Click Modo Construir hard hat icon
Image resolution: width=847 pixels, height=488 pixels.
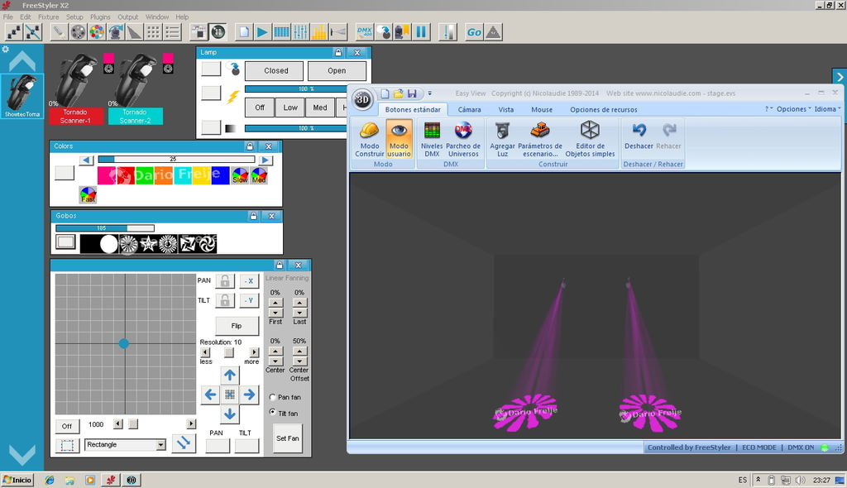click(x=370, y=139)
